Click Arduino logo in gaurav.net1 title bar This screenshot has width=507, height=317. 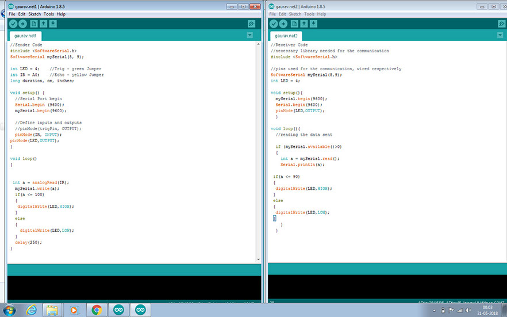[x=11, y=6]
